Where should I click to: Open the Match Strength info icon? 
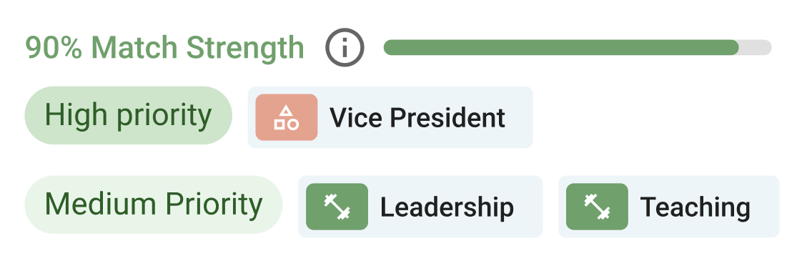pos(345,47)
